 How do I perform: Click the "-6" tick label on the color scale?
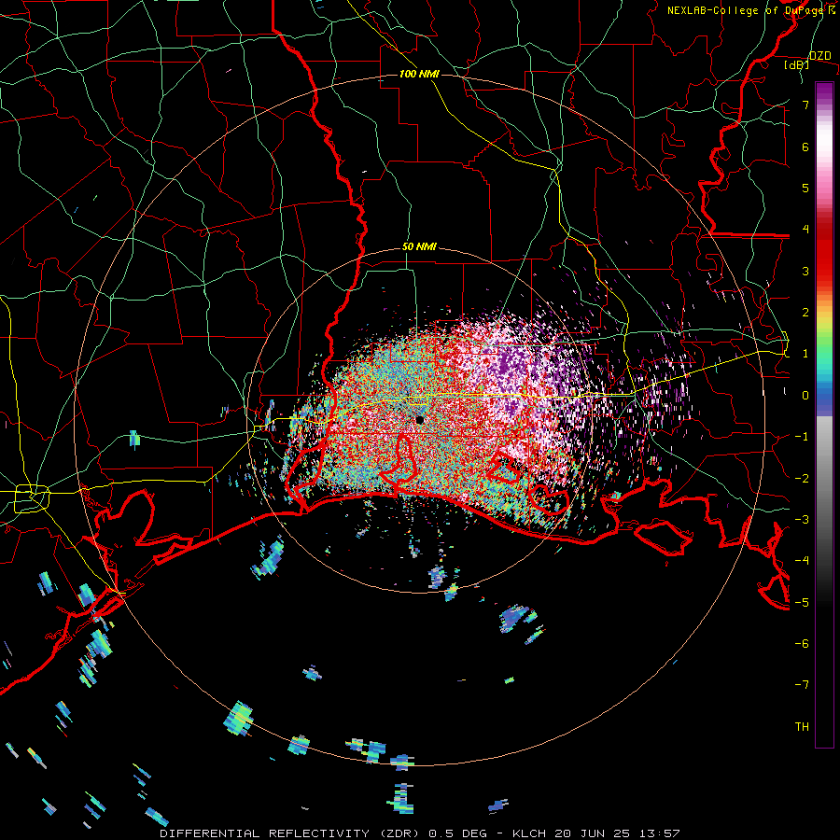(802, 644)
